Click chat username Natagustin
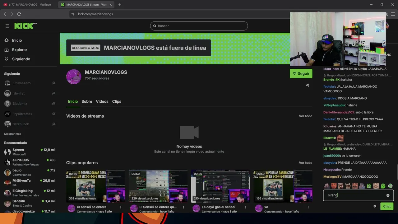The image size is (398, 224). pyautogui.click(x=332, y=170)
